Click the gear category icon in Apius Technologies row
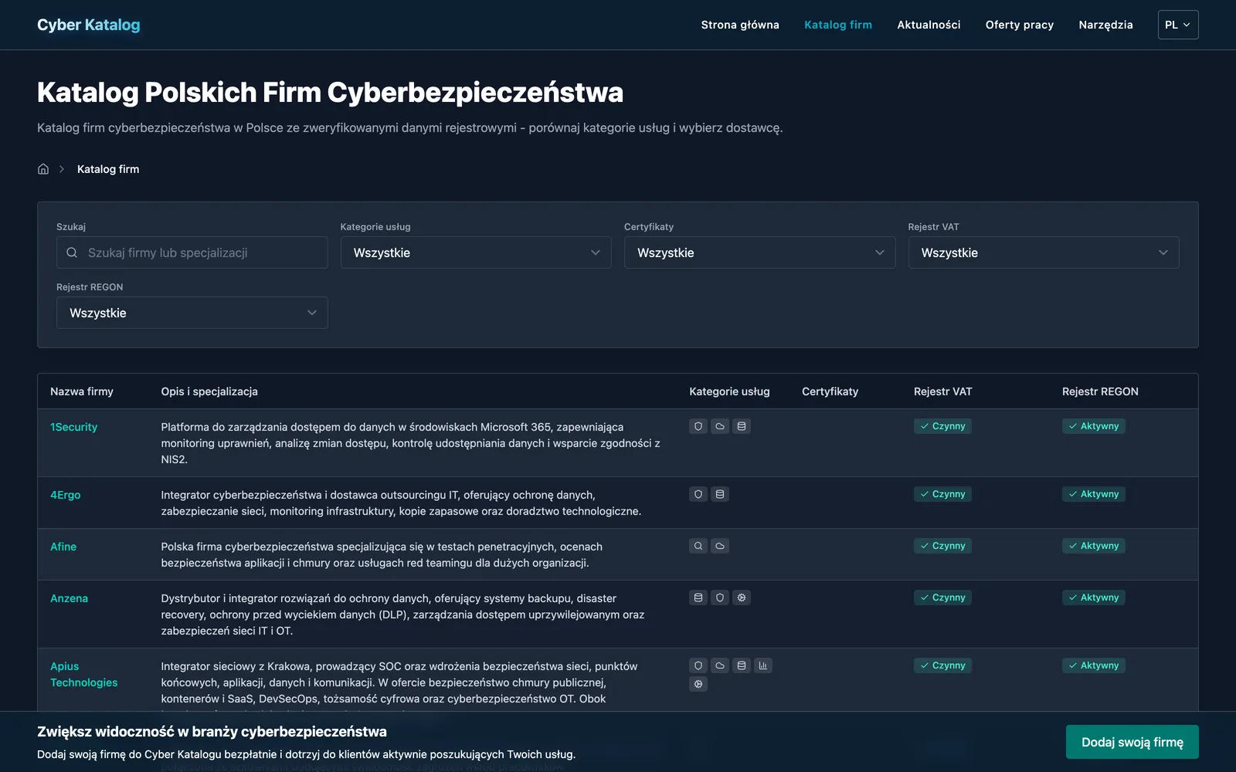The image size is (1236, 772). coord(698,684)
